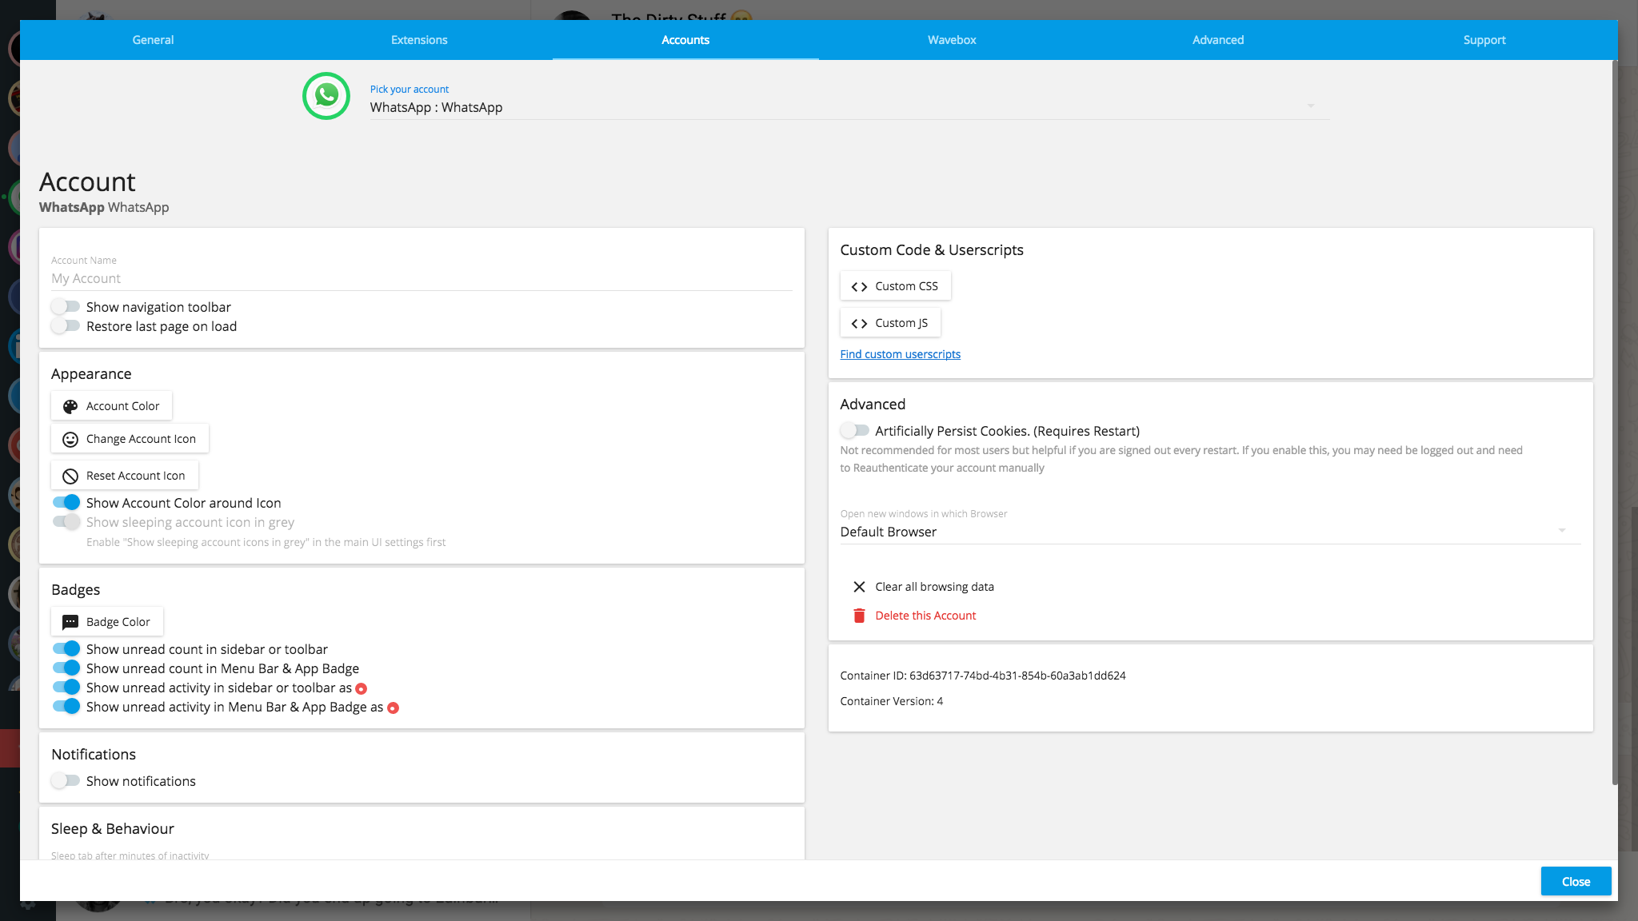
Task: Click the settings dialog vertical scrollbar
Action: point(1615,424)
